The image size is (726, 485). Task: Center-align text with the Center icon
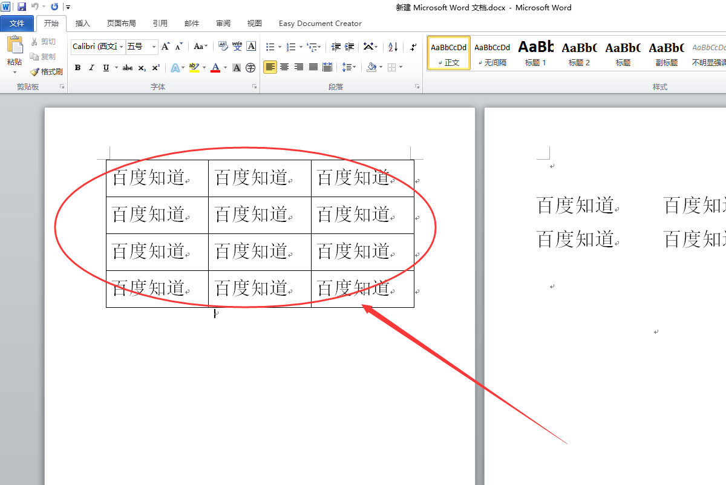[284, 67]
